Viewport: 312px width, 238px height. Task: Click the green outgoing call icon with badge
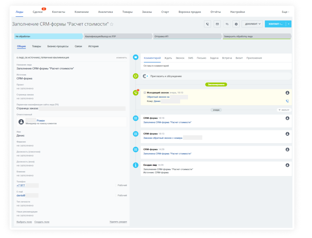click(135, 93)
